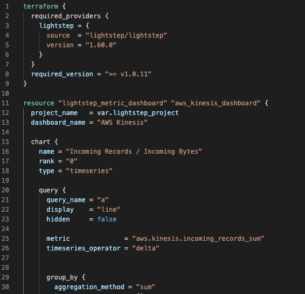Click the timeseries_operator attribute name
The height and width of the screenshot is (294, 305).
(x=84, y=248)
